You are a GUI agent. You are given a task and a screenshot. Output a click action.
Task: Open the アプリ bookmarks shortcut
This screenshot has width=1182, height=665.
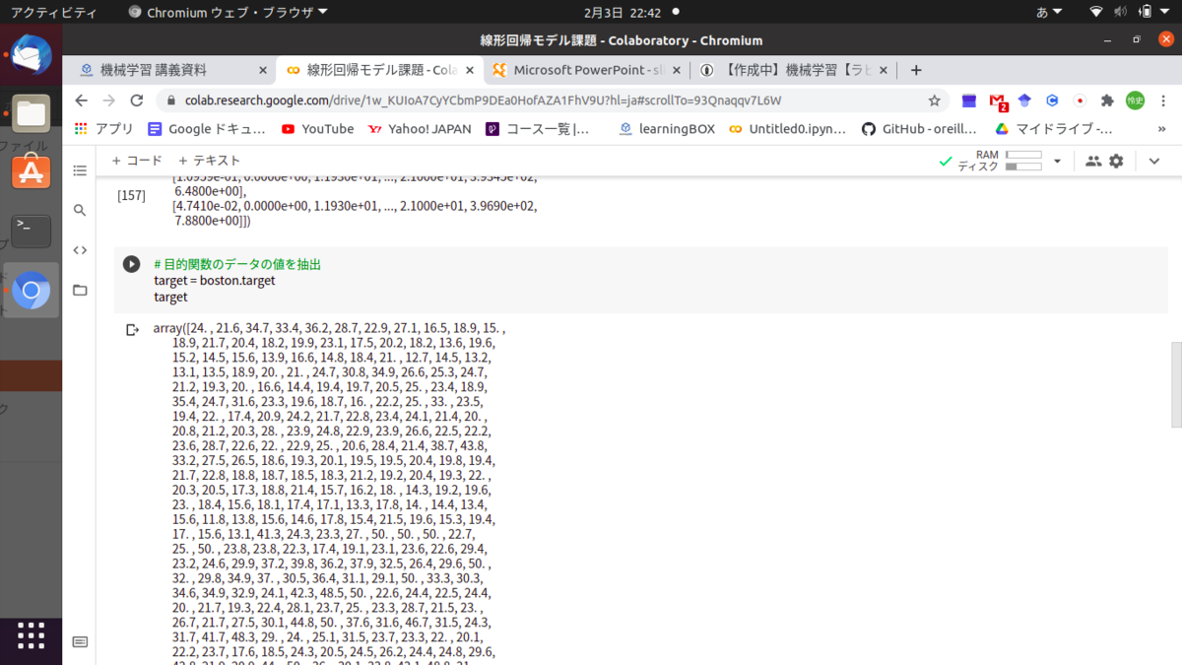tap(104, 129)
